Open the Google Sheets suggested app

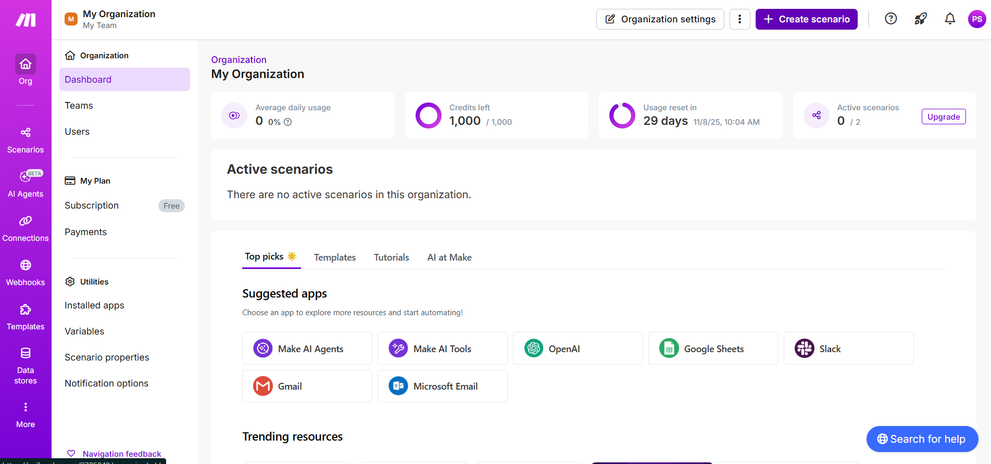[x=713, y=348]
